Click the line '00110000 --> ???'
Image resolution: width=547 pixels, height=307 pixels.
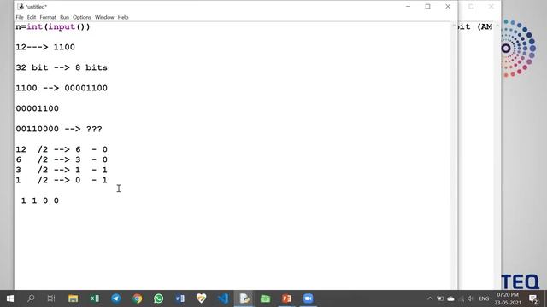point(59,129)
